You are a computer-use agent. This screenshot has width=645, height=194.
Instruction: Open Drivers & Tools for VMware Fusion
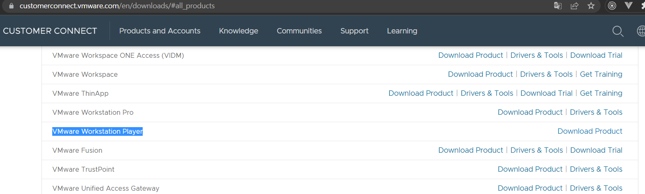point(537,150)
